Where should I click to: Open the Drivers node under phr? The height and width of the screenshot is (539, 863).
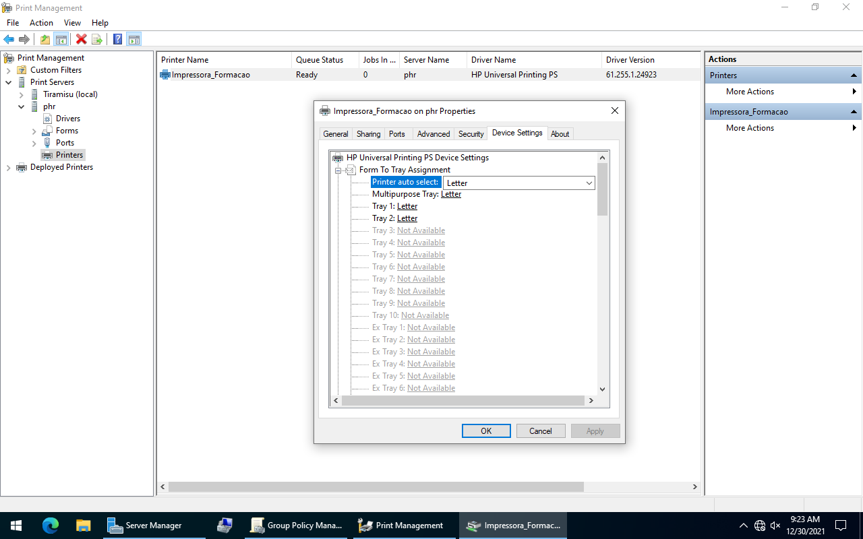click(67, 119)
